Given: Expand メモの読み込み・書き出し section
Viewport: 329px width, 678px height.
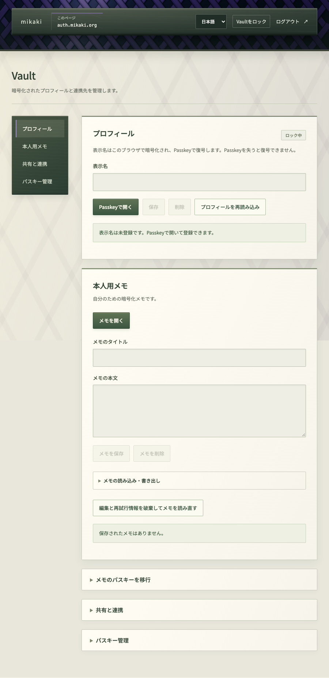Looking at the screenshot, I should (199, 480).
